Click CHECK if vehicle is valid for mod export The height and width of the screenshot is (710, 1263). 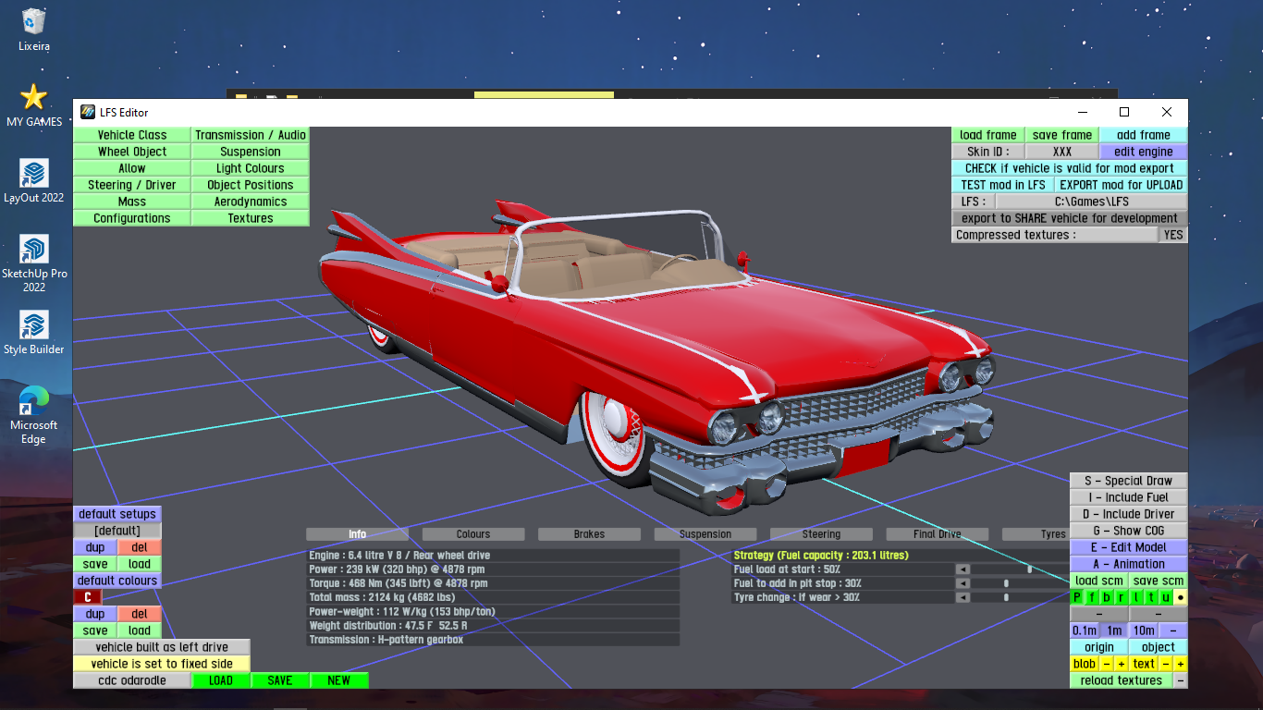(x=1070, y=168)
